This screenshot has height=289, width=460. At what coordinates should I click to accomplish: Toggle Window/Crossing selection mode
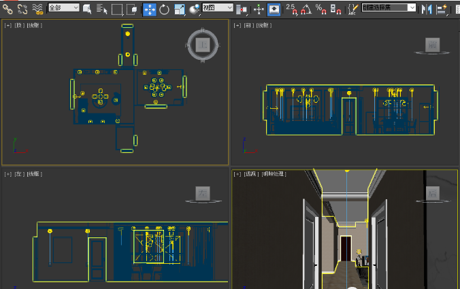(132, 9)
